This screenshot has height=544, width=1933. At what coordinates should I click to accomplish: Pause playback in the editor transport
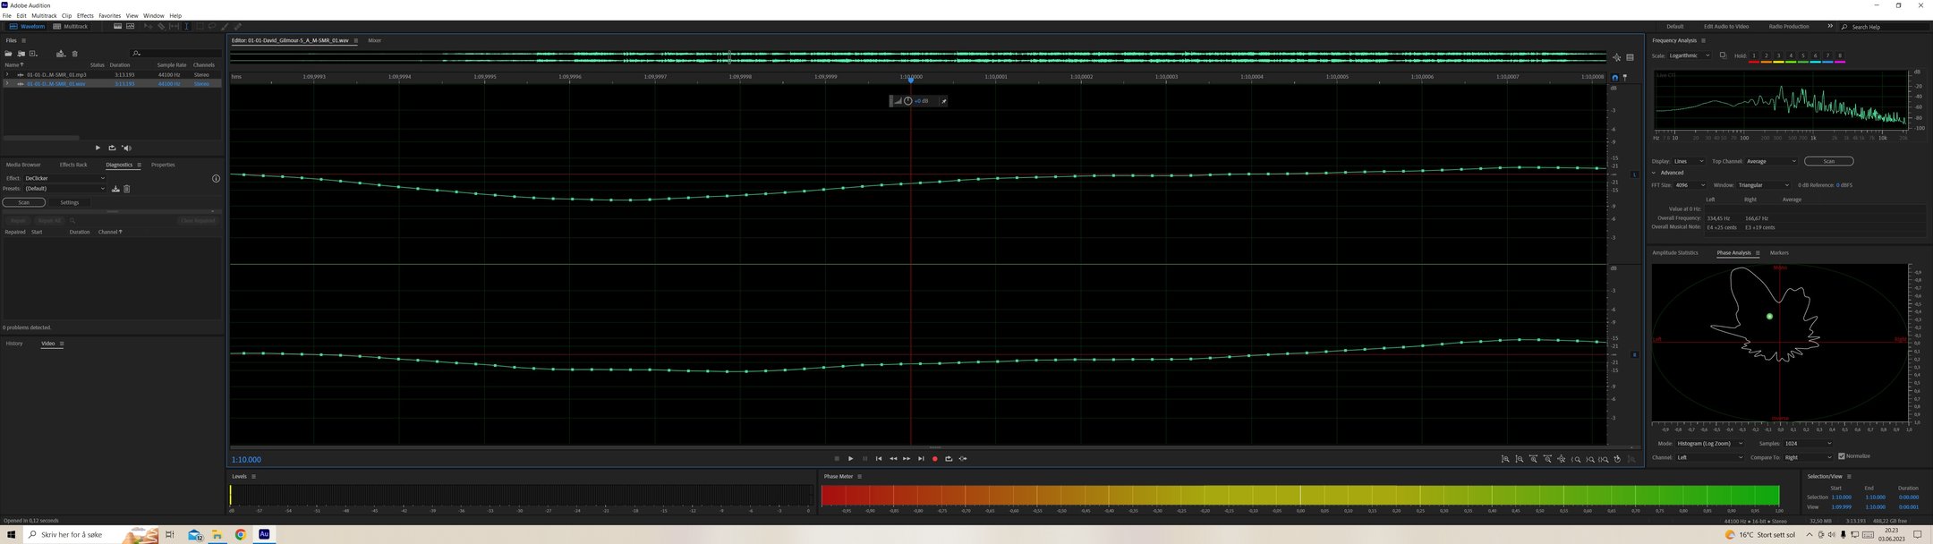coord(864,459)
